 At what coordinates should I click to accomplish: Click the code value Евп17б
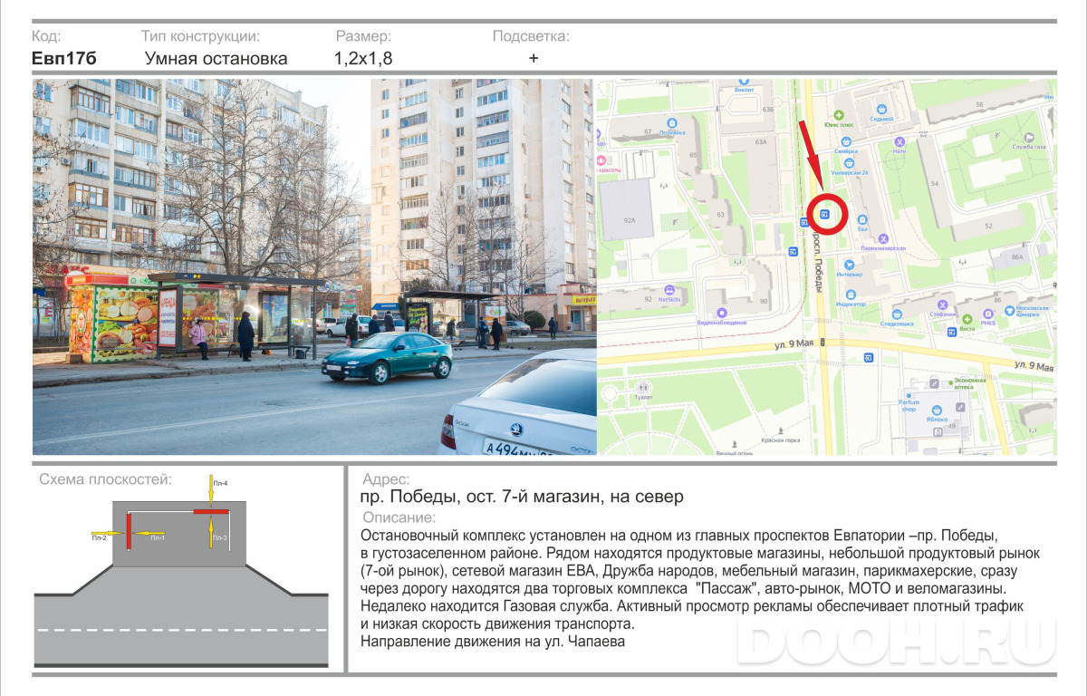point(63,59)
